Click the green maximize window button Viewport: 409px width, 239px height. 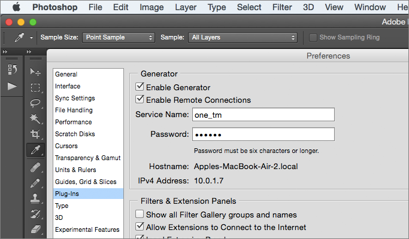[x=33, y=22]
